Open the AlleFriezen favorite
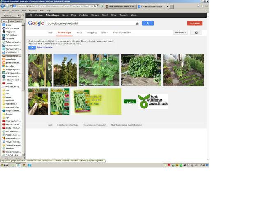This screenshot has height=200, width=267. (x=10, y=148)
